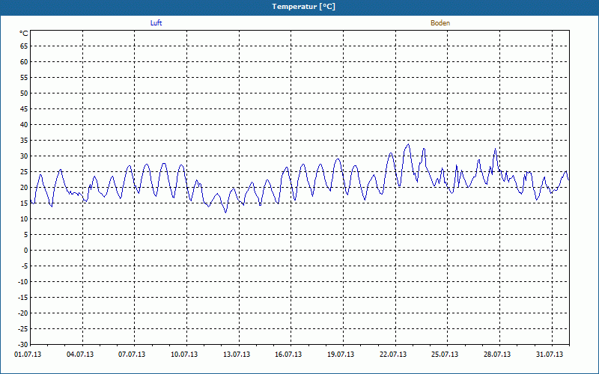Select the 04.07.13 date axis label
This screenshot has width=599, height=374.
click(x=80, y=355)
